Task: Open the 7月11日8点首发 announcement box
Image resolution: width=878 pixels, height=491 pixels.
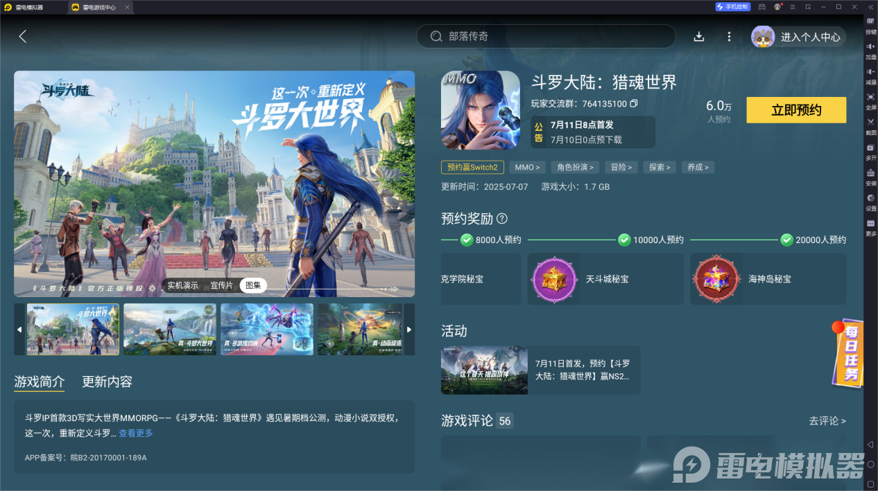Action: point(593,132)
